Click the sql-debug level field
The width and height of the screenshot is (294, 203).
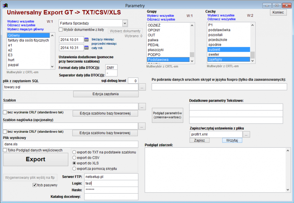pos(133,81)
